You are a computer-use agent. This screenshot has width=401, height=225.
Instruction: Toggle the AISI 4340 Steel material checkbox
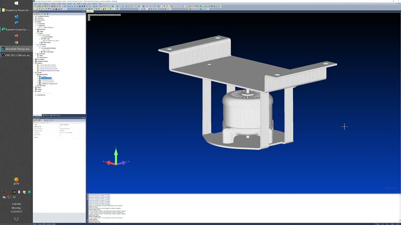[x=39, y=27]
